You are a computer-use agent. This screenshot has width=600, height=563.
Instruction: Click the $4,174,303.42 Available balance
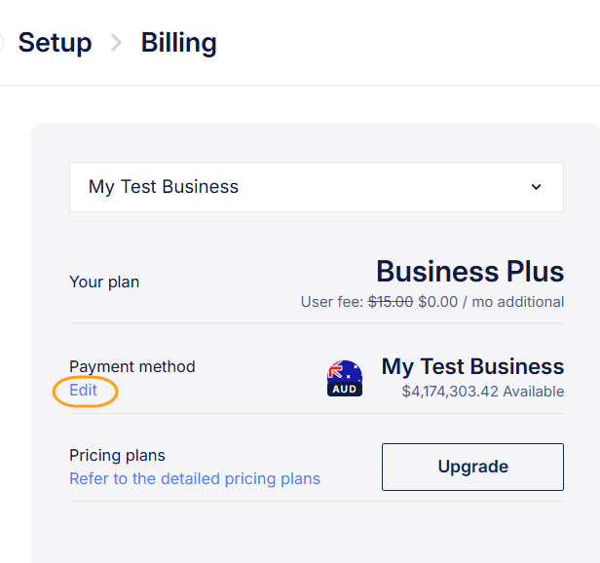(482, 392)
